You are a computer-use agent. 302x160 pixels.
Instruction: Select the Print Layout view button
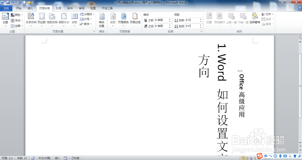243,158
